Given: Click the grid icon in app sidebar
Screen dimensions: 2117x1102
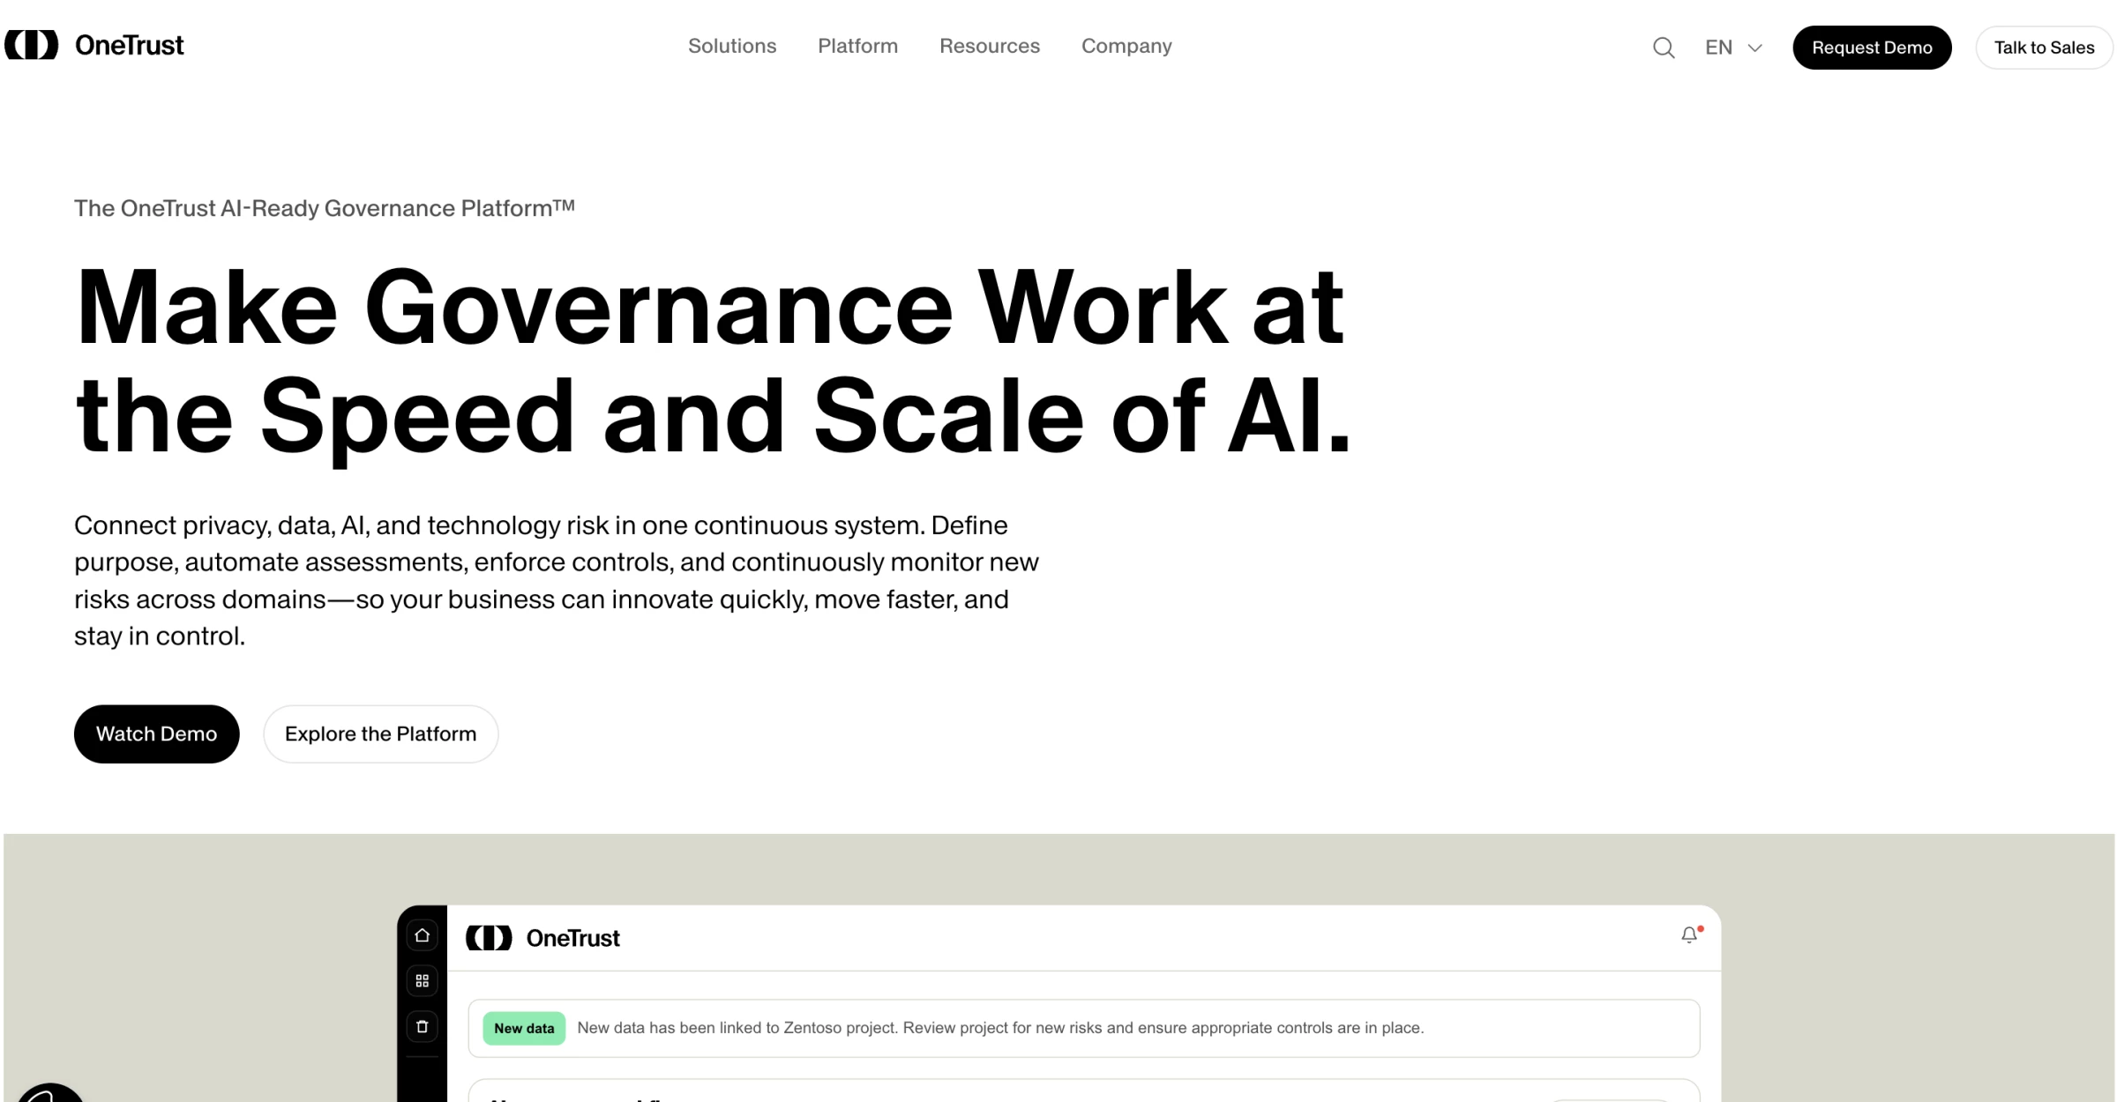Looking at the screenshot, I should (423, 980).
